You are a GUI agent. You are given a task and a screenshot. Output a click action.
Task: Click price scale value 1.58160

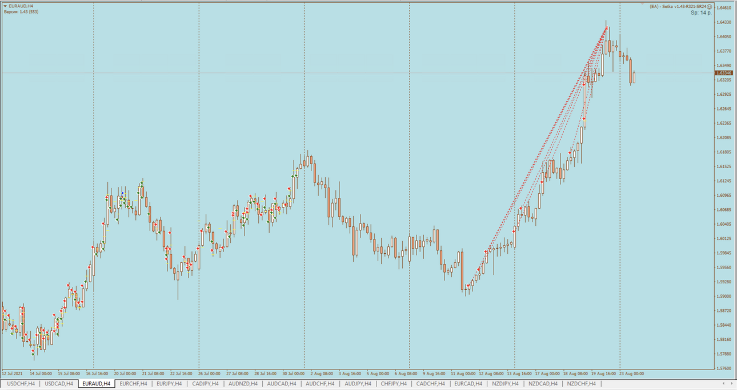pyautogui.click(x=724, y=340)
